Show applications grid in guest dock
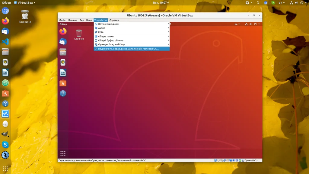This screenshot has height=174, width=309. point(63,153)
